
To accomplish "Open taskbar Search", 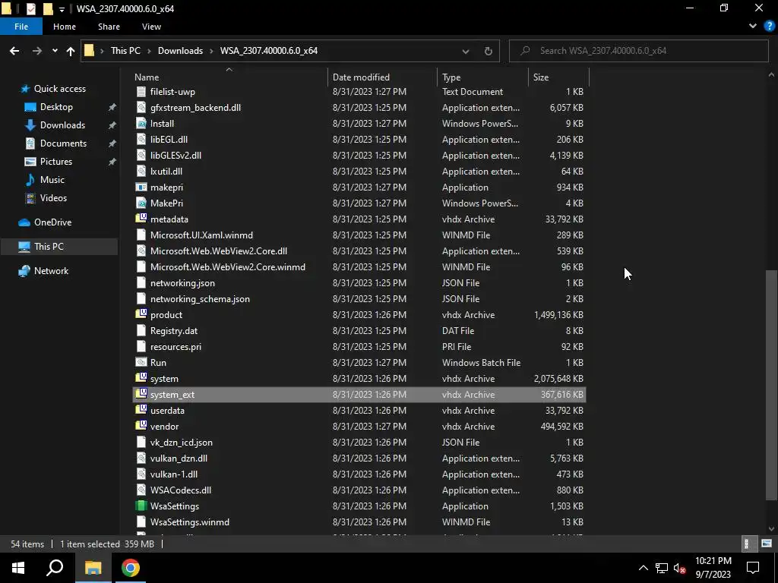I will coord(55,568).
